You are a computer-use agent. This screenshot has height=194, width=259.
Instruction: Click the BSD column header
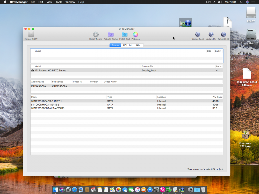click(210, 51)
